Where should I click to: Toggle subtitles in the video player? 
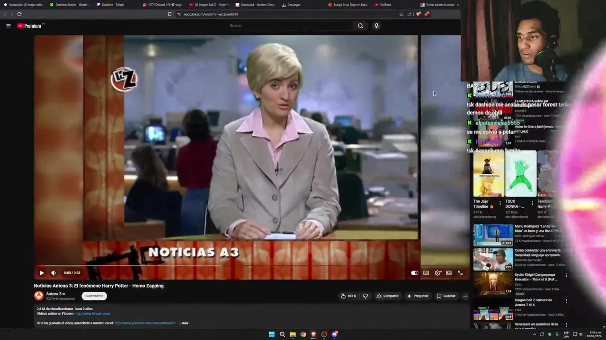coord(426,273)
